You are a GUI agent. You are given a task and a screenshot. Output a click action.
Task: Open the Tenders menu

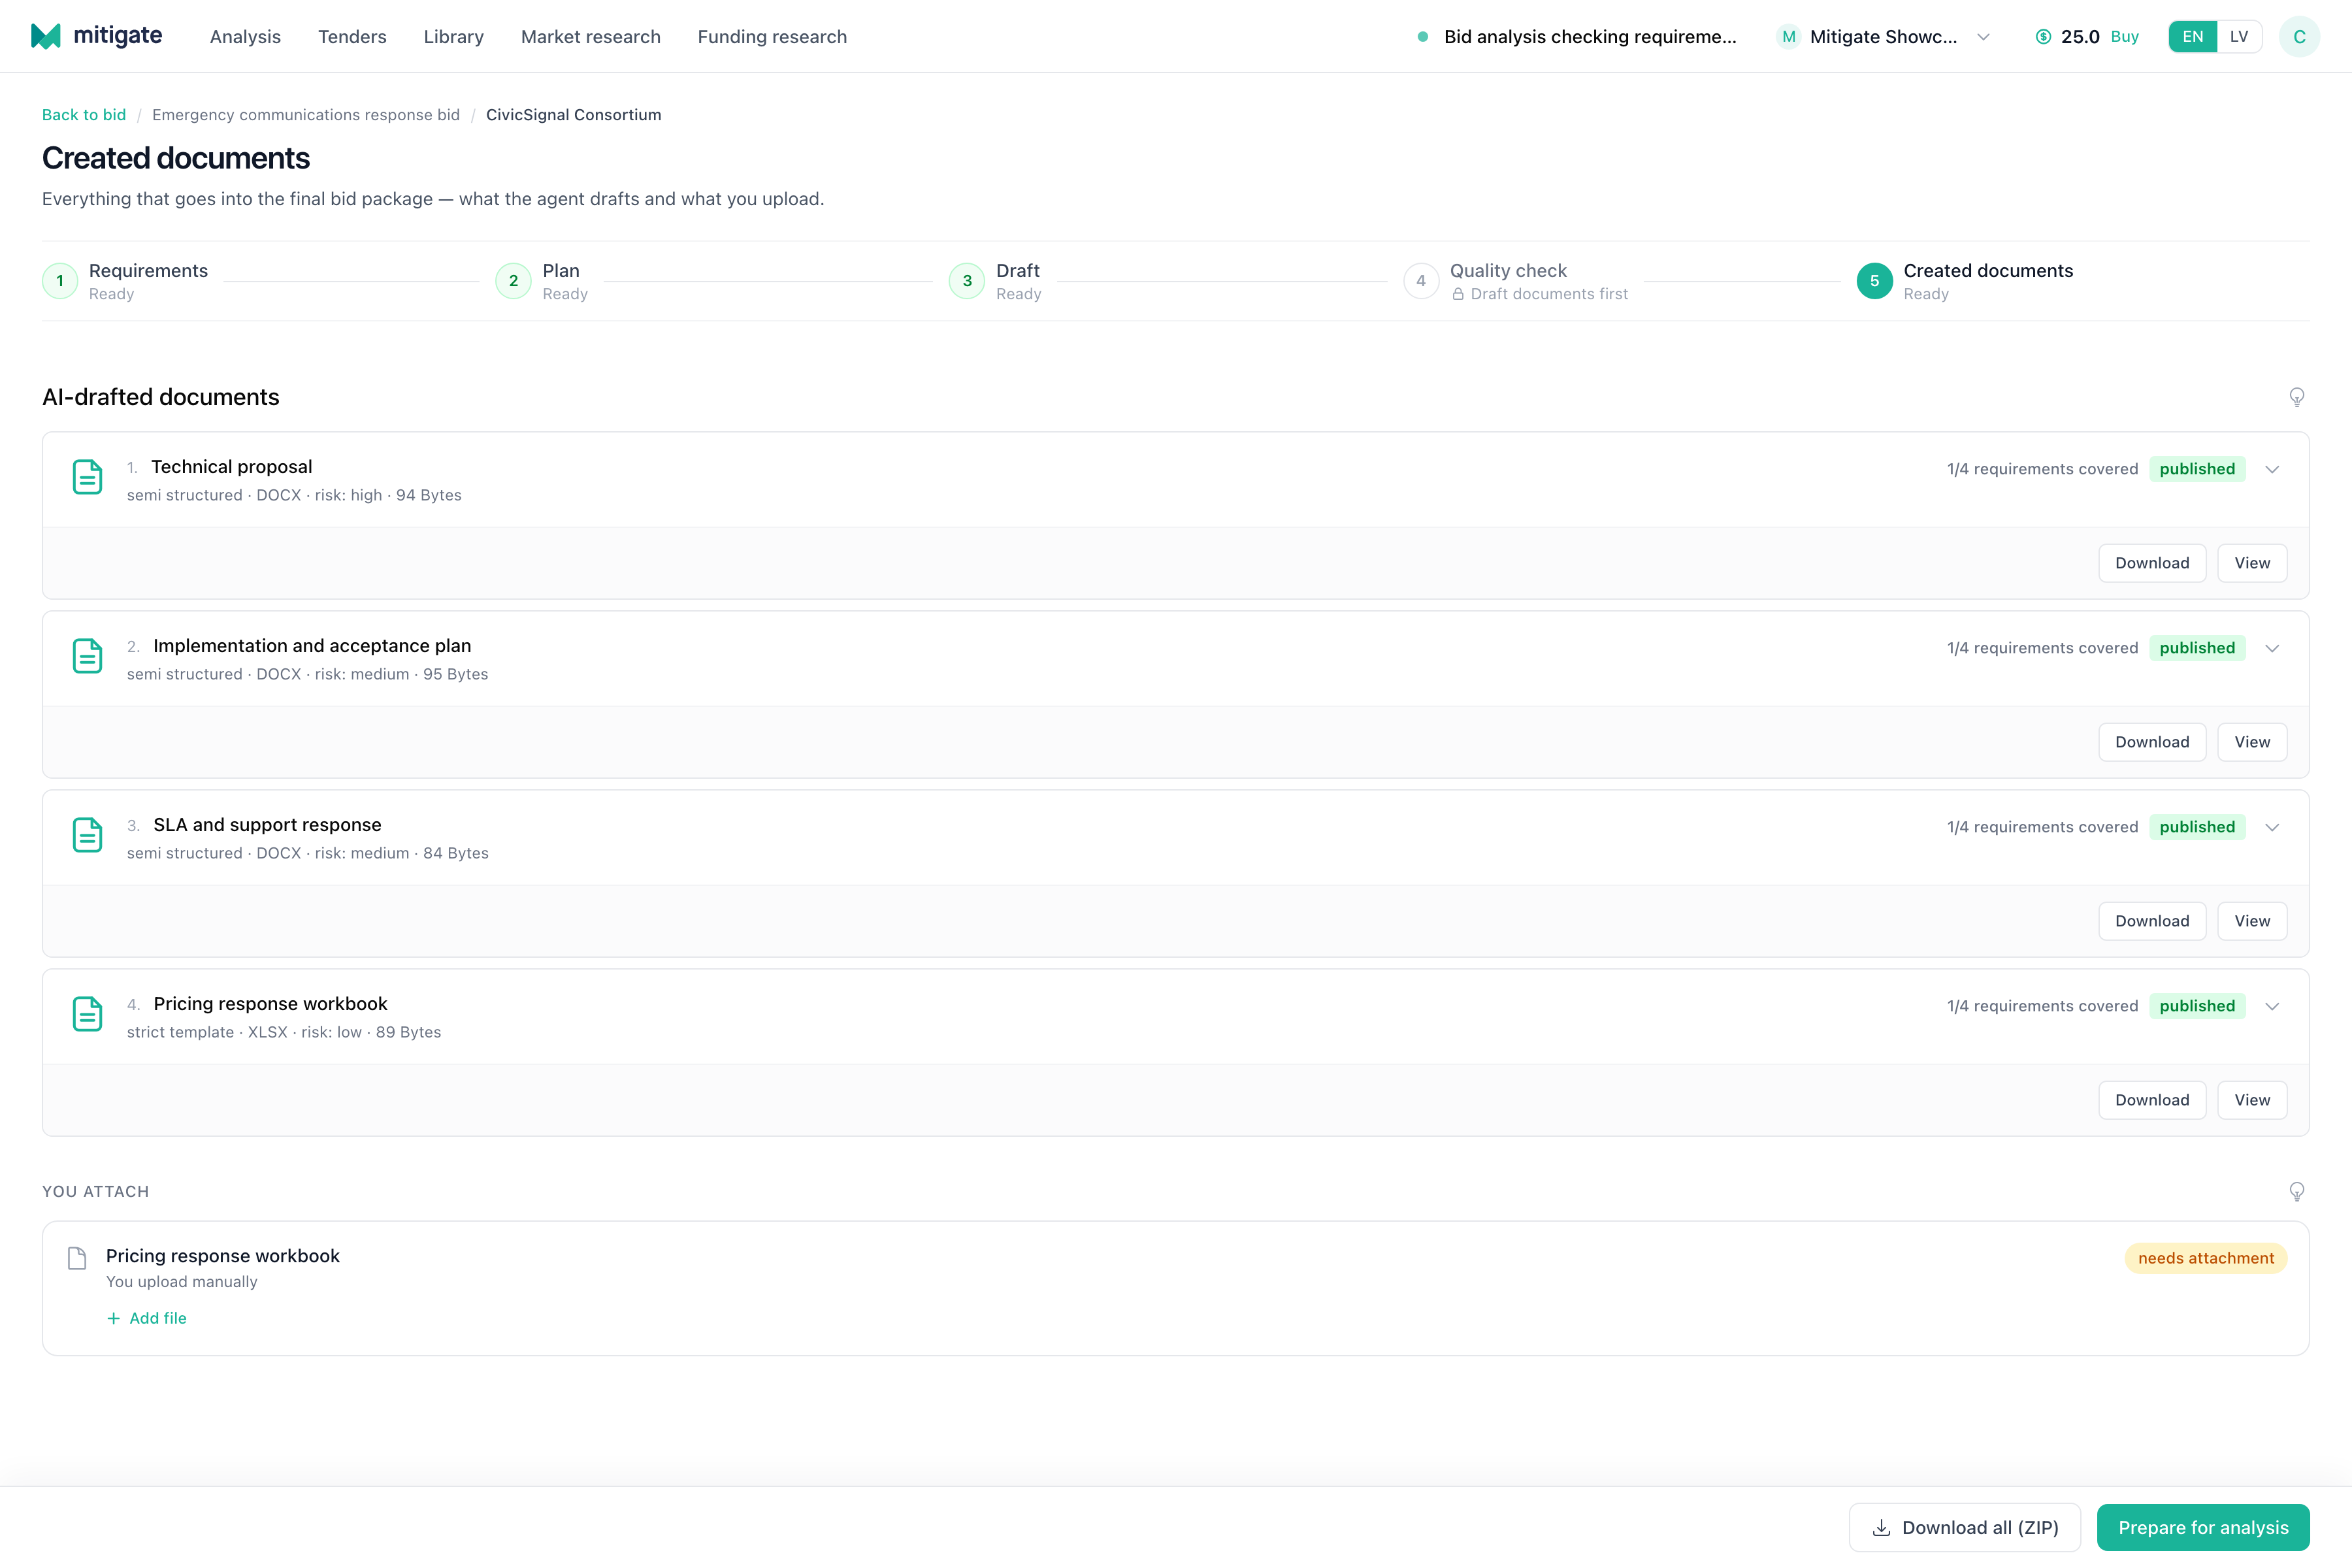pos(352,37)
